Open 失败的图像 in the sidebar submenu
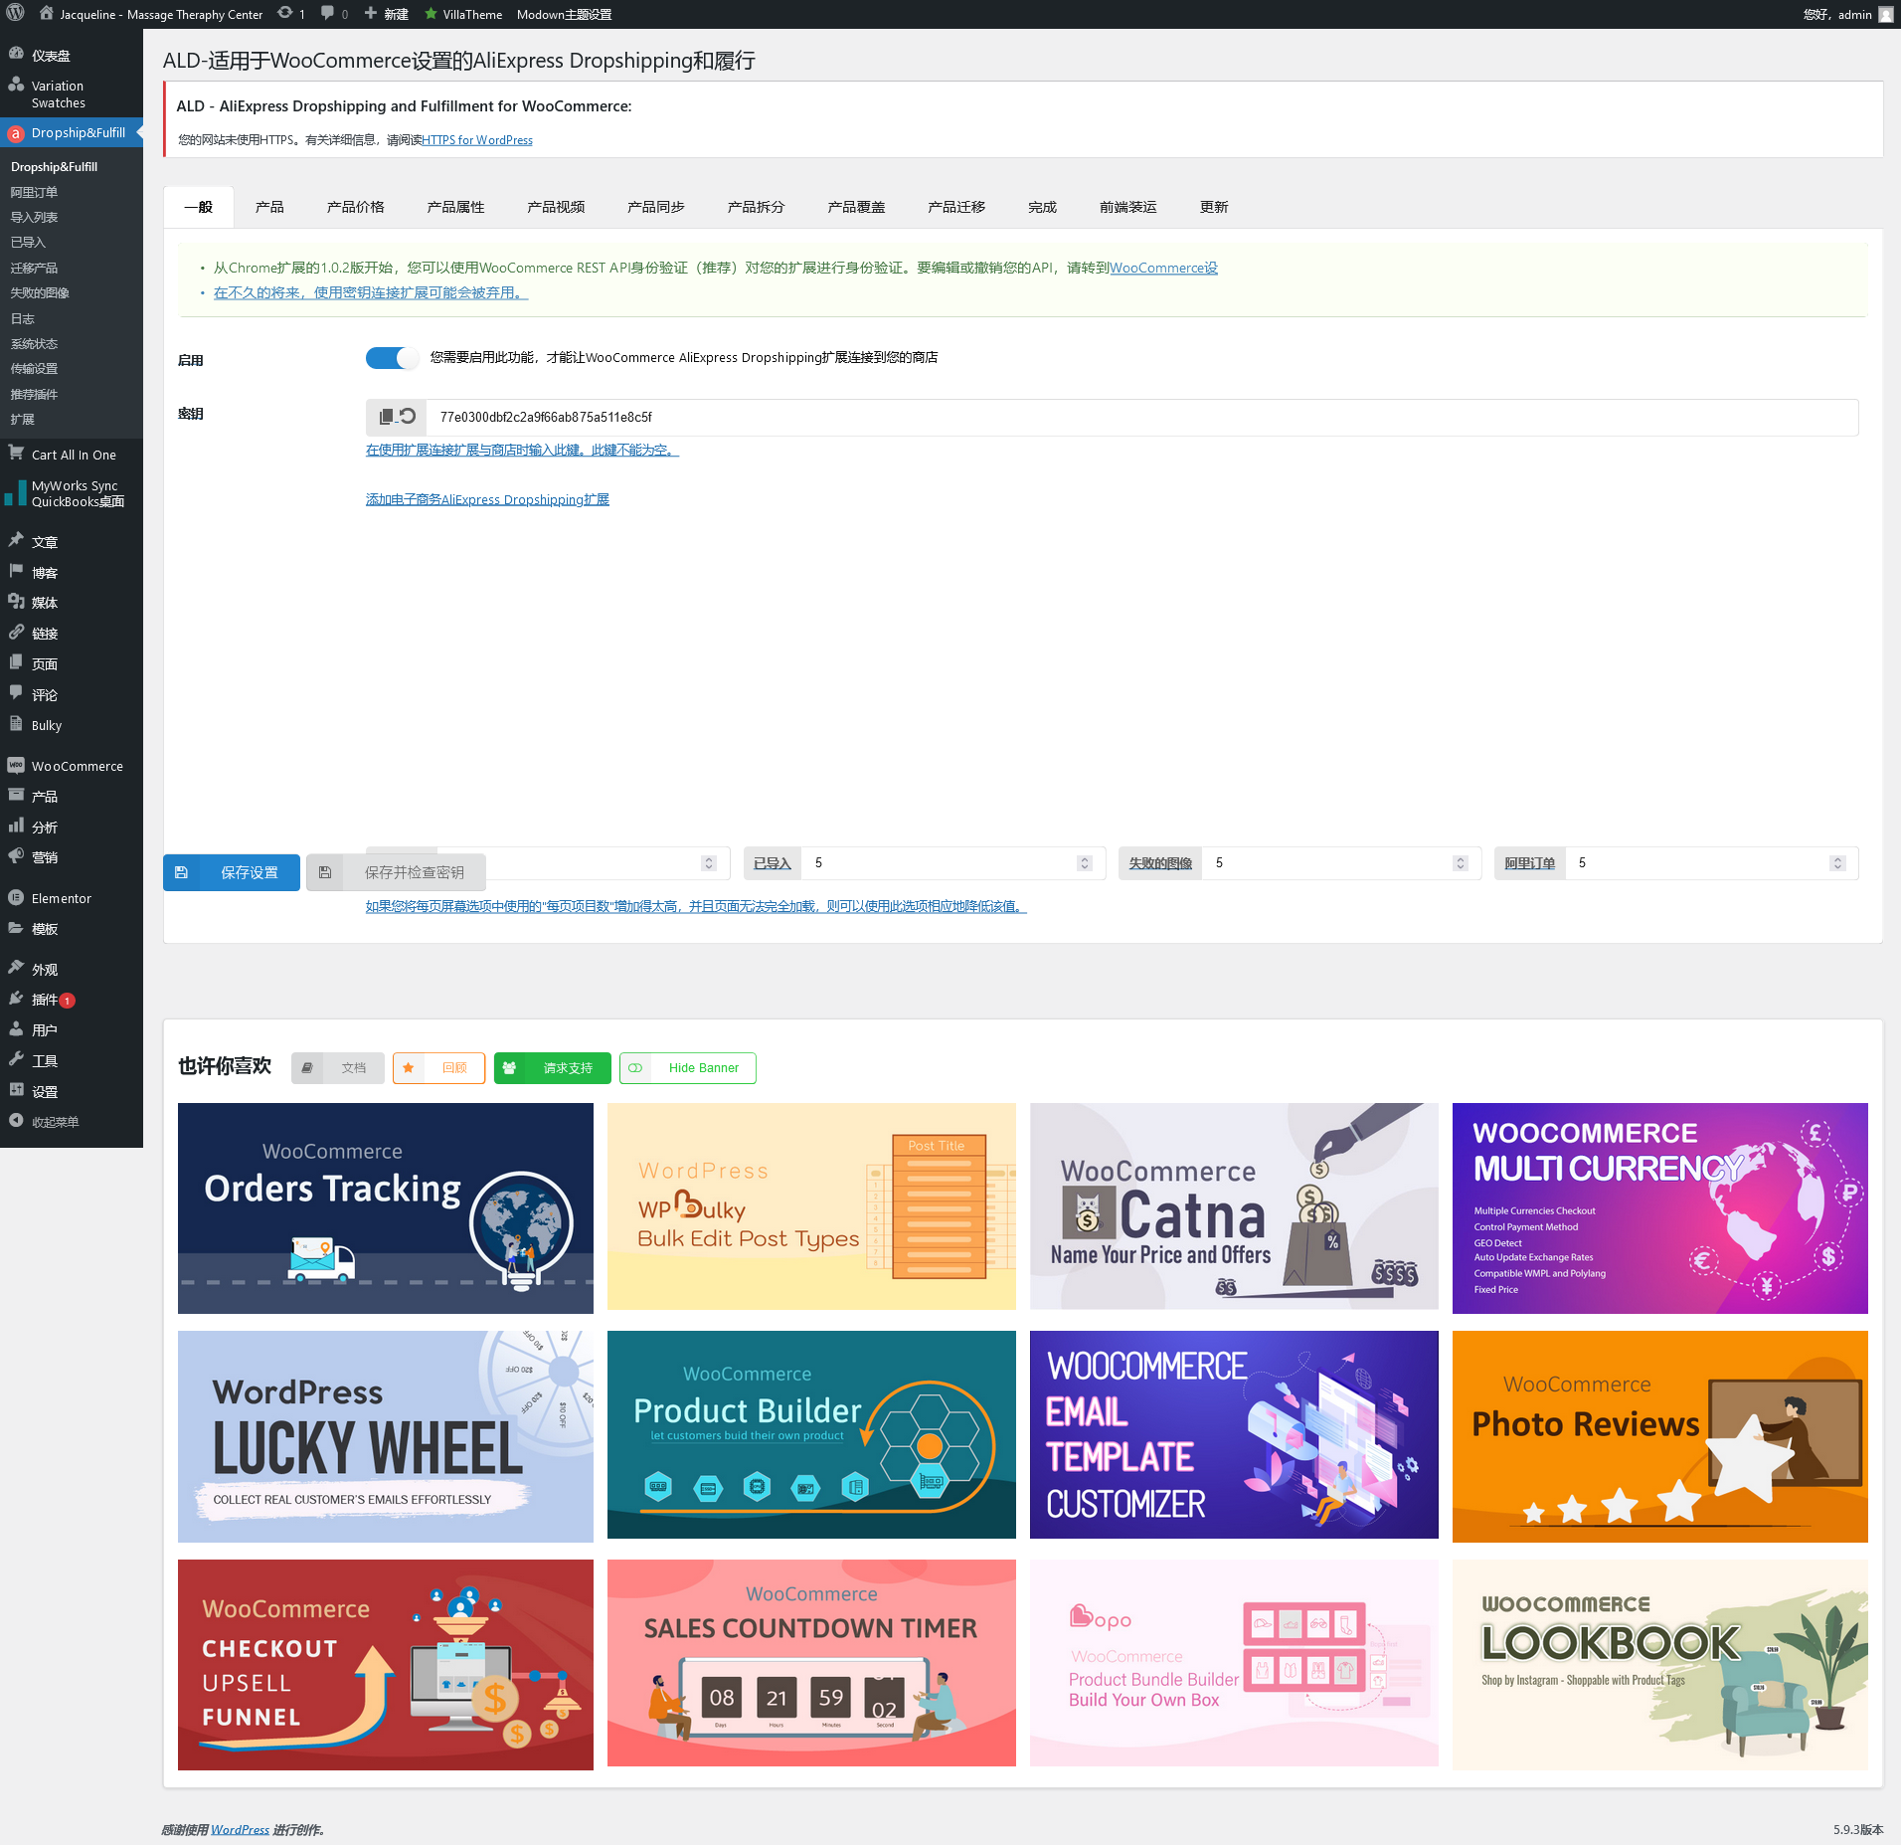 coord(40,292)
